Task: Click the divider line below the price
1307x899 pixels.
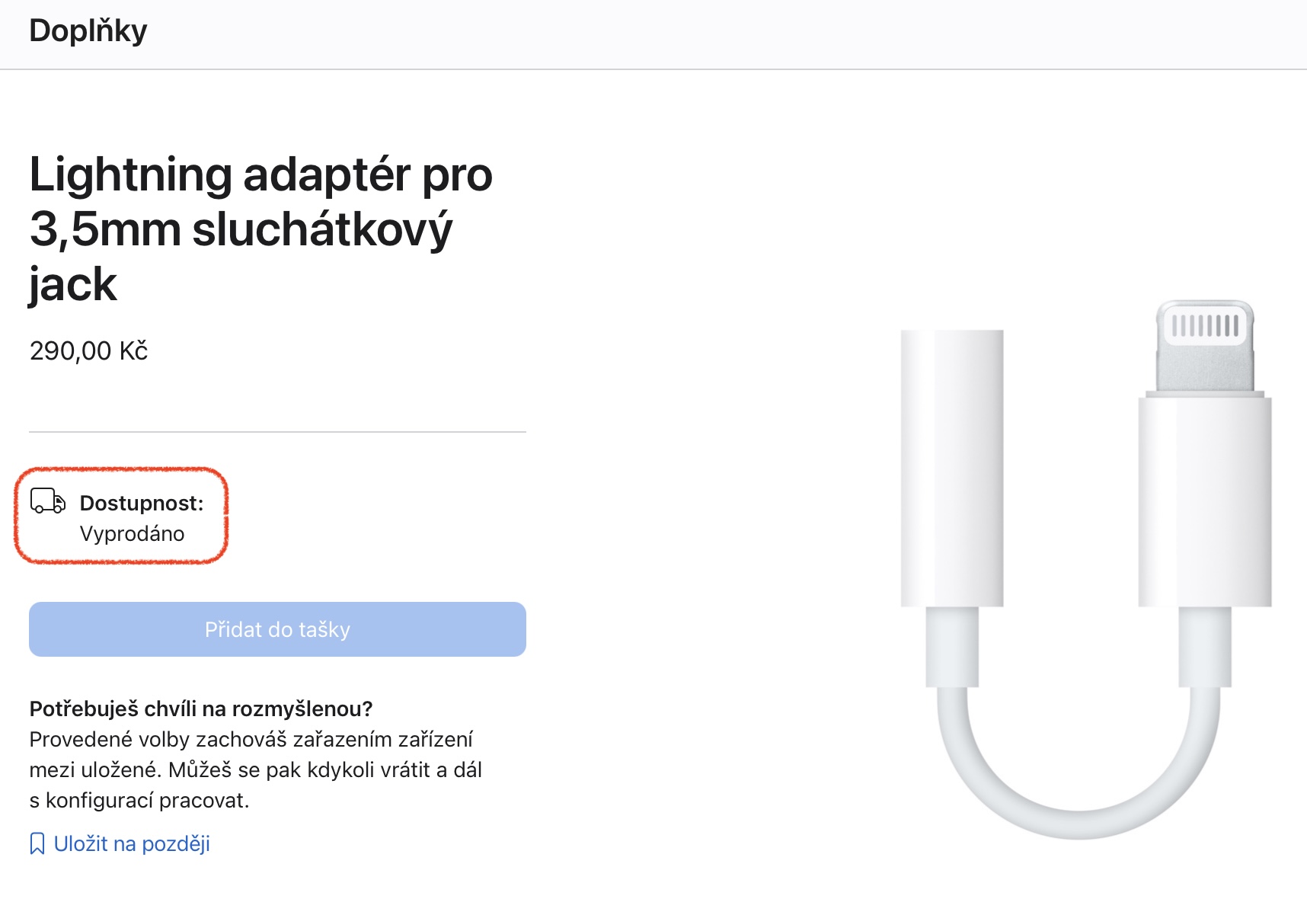Action: pos(277,432)
